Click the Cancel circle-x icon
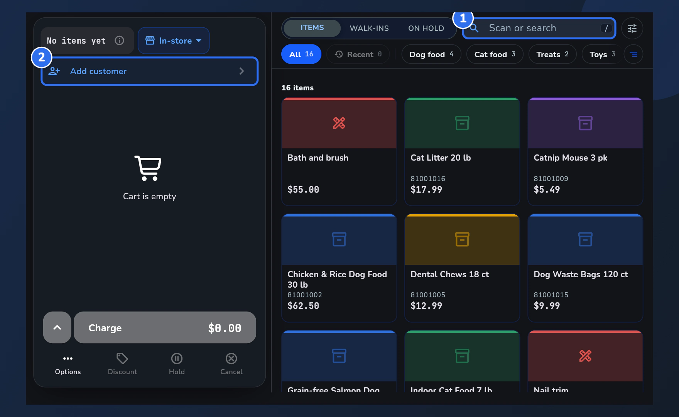The image size is (679, 417). pos(231,359)
